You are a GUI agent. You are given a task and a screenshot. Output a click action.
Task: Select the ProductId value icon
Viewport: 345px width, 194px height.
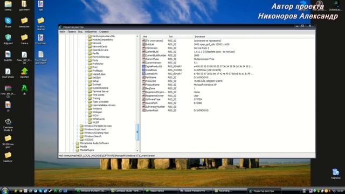[144, 81]
